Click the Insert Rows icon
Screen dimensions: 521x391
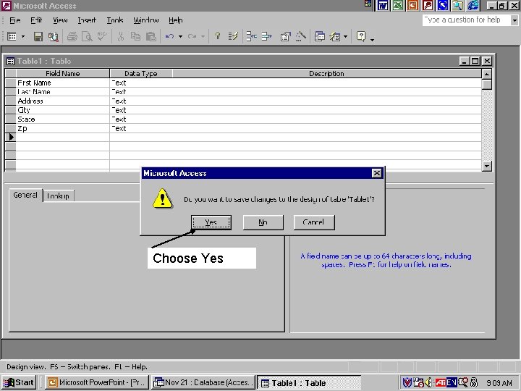click(252, 36)
